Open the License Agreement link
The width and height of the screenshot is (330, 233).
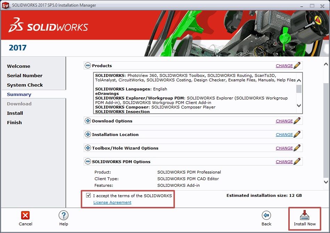[x=112, y=202]
